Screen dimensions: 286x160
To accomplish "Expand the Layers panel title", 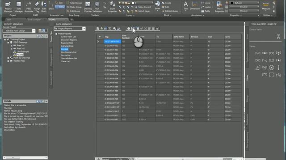I will pos(130,15).
